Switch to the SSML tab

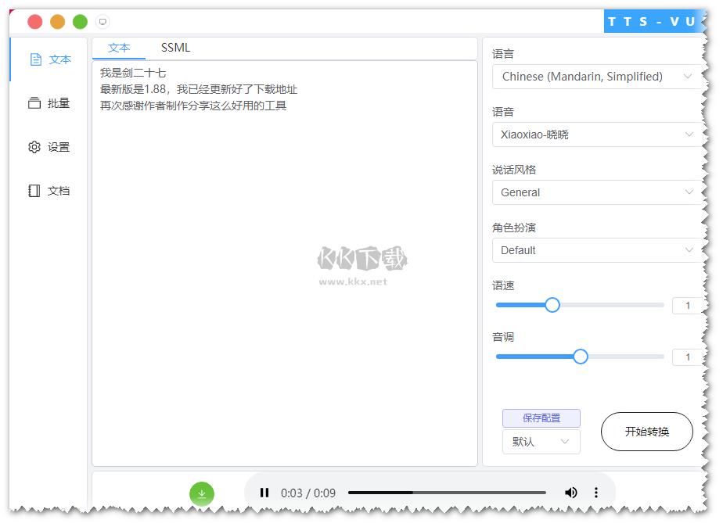click(175, 48)
